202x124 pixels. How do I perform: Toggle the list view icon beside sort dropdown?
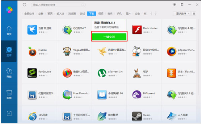[x=194, y=14]
